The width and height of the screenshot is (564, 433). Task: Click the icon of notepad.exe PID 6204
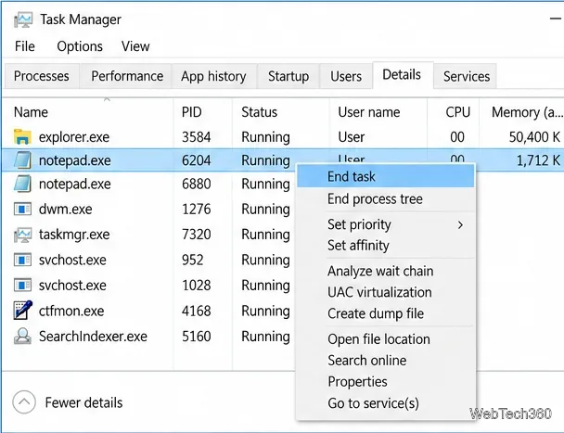22,160
